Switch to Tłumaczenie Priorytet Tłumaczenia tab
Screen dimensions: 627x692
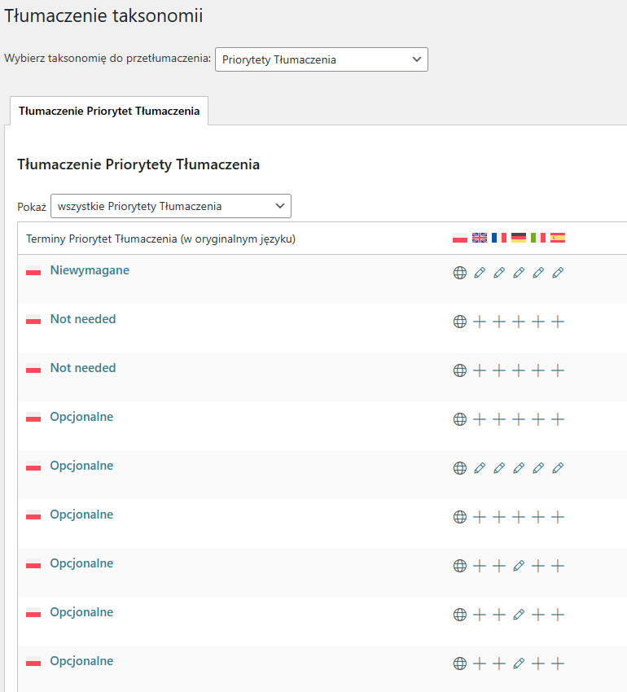[109, 111]
